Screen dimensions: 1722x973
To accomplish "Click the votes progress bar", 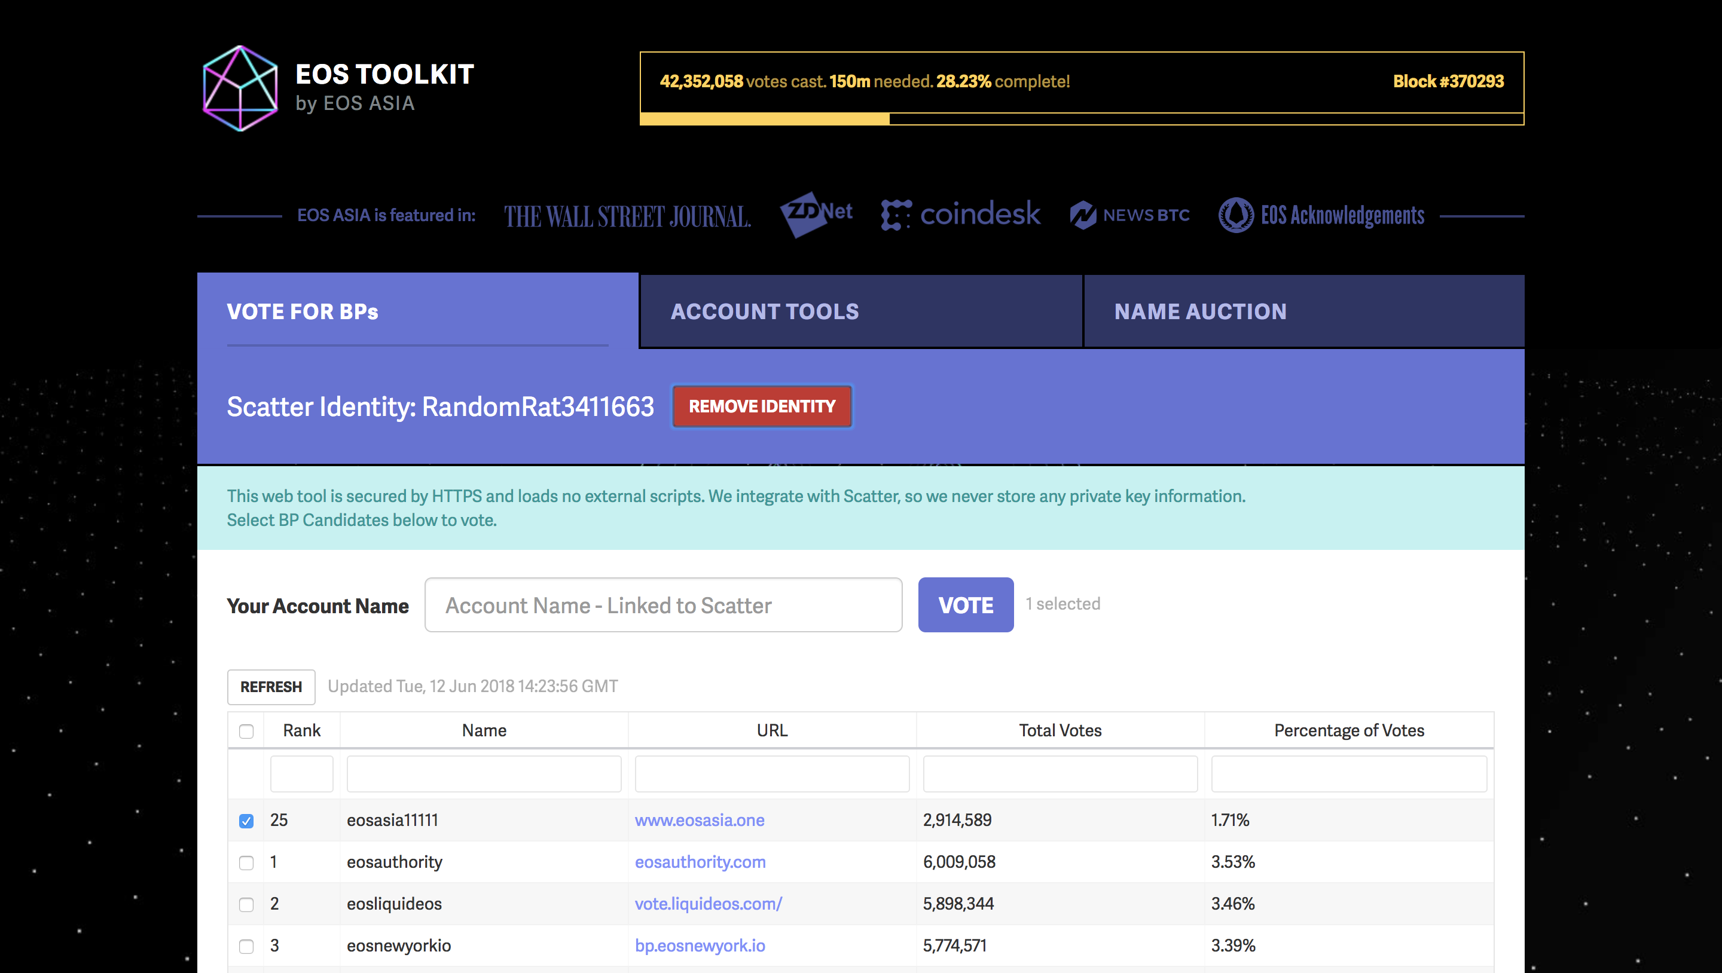I will pos(1081,119).
